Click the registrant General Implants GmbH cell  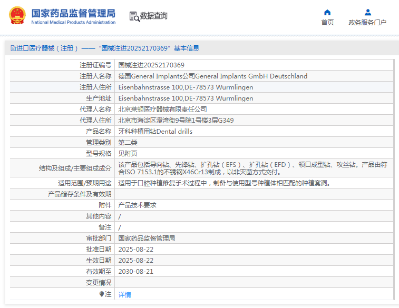[x=212, y=76]
